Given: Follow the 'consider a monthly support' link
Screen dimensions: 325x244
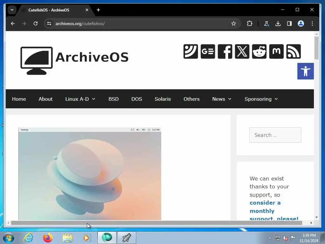Looking at the screenshot, I should [x=274, y=211].
